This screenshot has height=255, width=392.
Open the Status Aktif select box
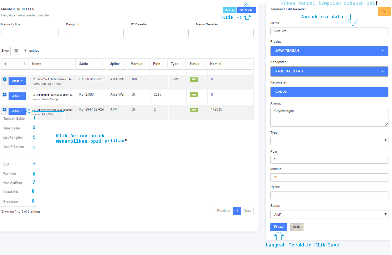pos(329,215)
